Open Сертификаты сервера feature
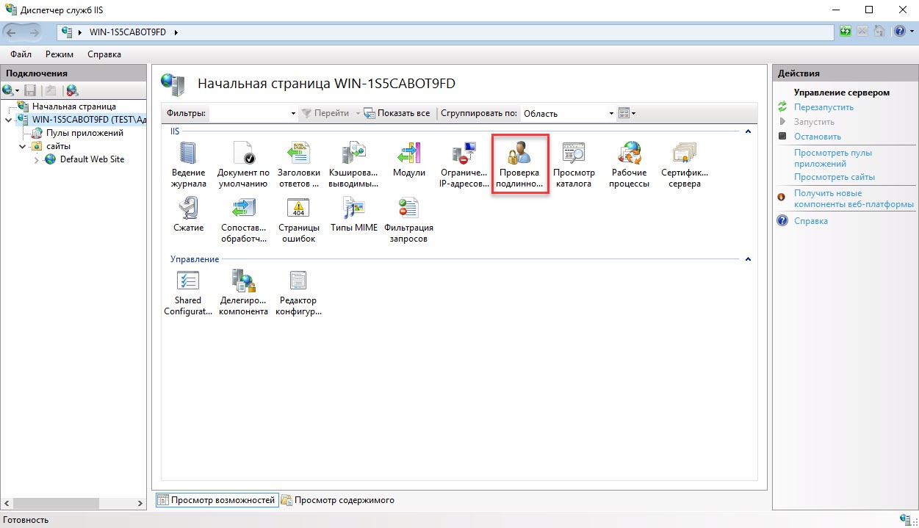919x528 pixels. 685,165
